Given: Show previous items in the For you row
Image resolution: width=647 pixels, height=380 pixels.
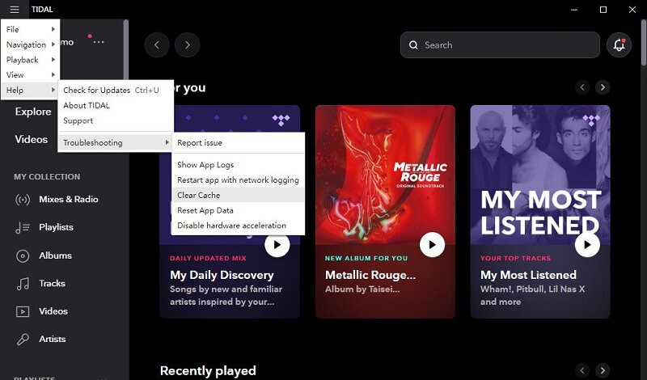Looking at the screenshot, I should [x=582, y=87].
